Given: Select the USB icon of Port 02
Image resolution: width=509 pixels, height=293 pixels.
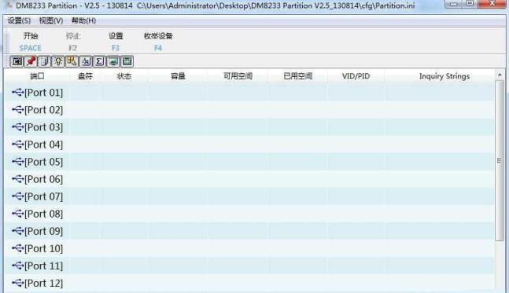Looking at the screenshot, I should tap(18, 110).
